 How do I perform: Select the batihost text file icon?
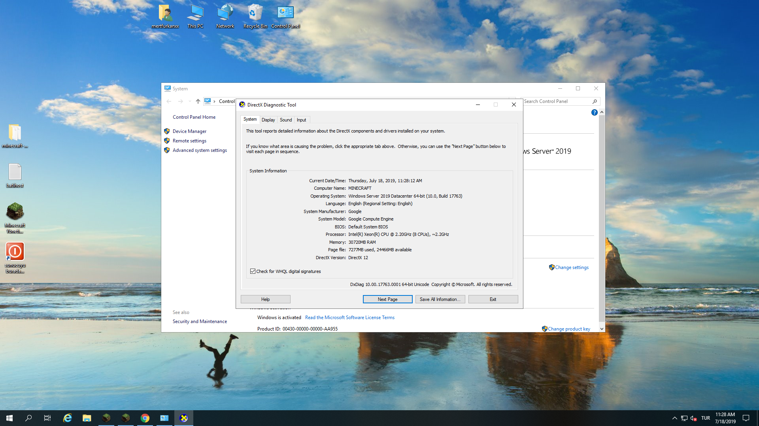15,176
